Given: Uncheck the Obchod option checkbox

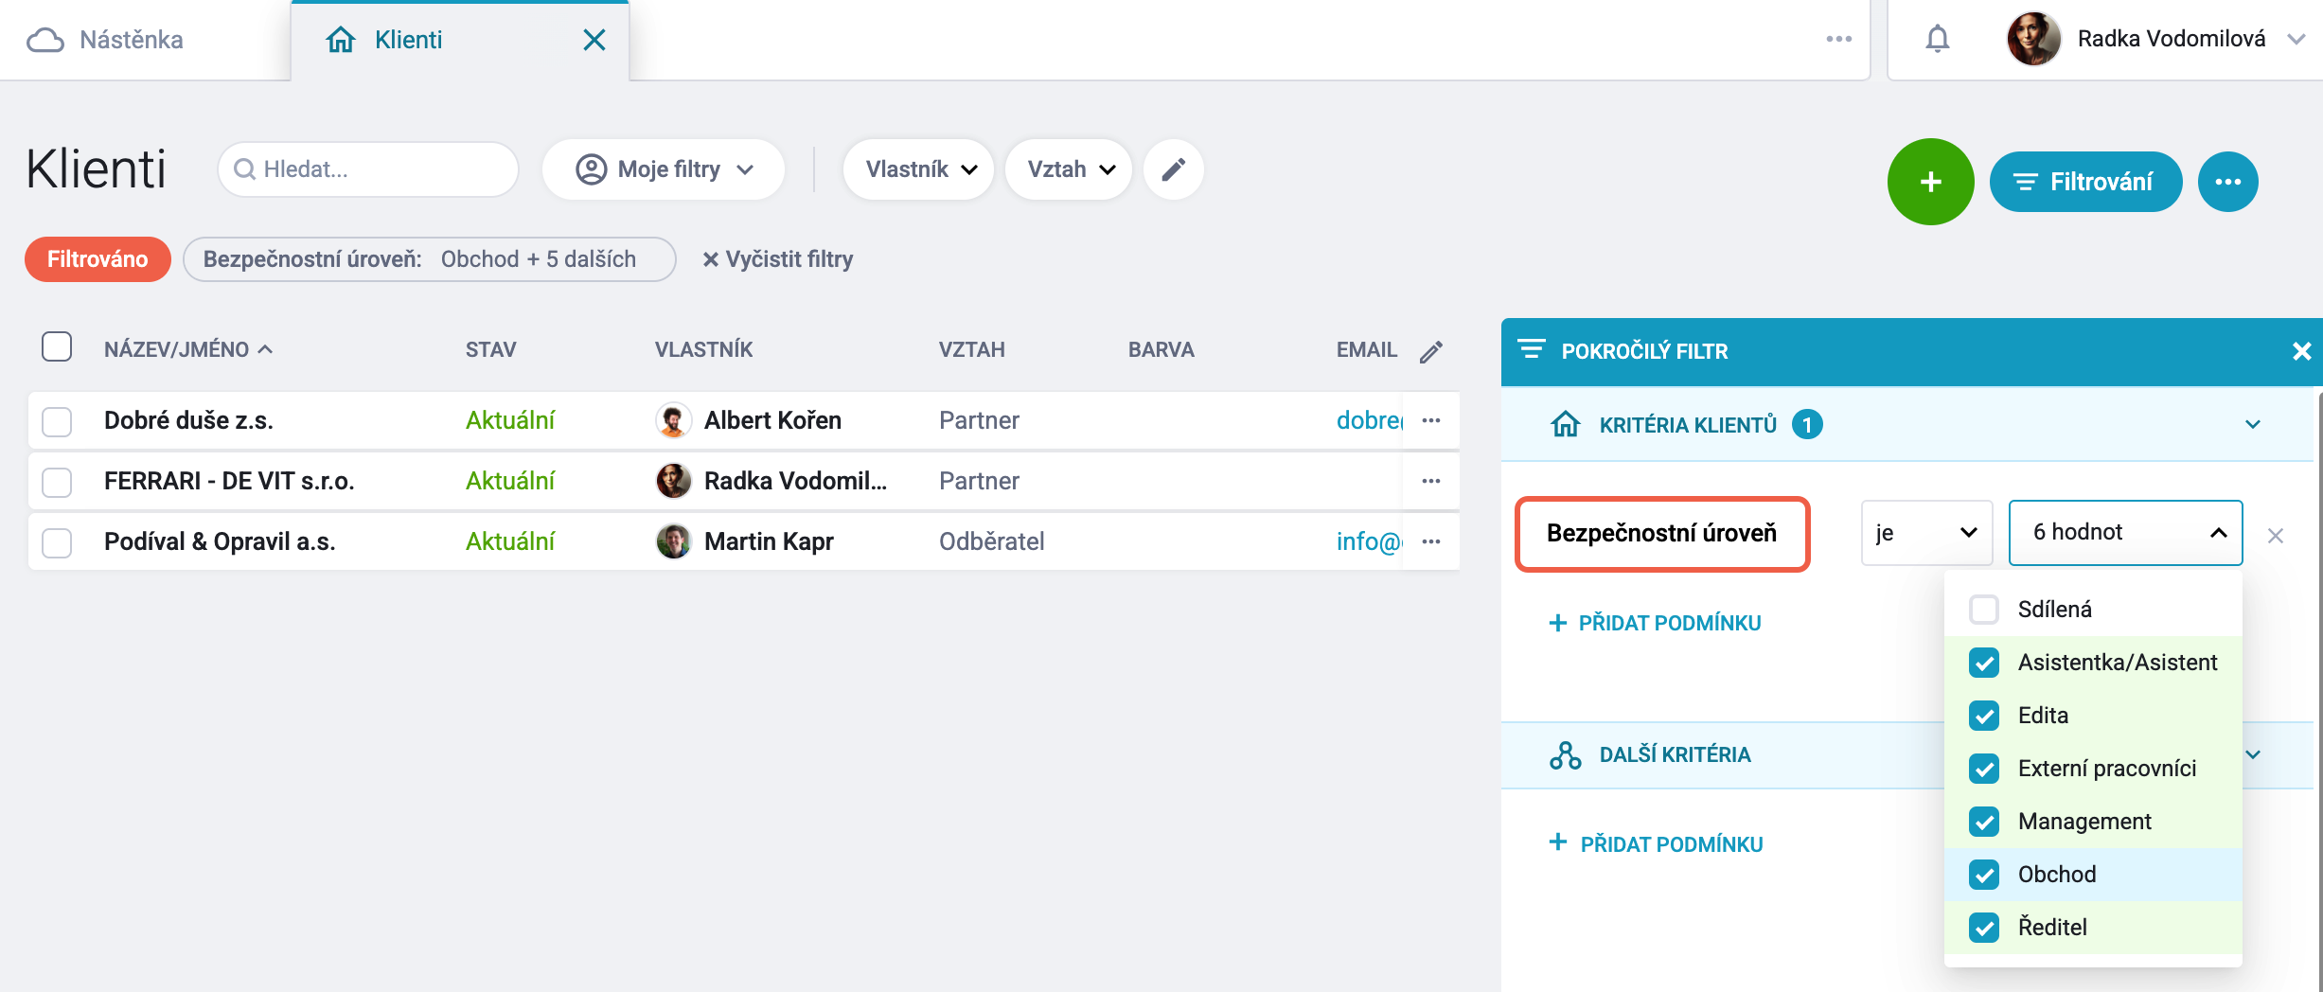Looking at the screenshot, I should (1983, 874).
